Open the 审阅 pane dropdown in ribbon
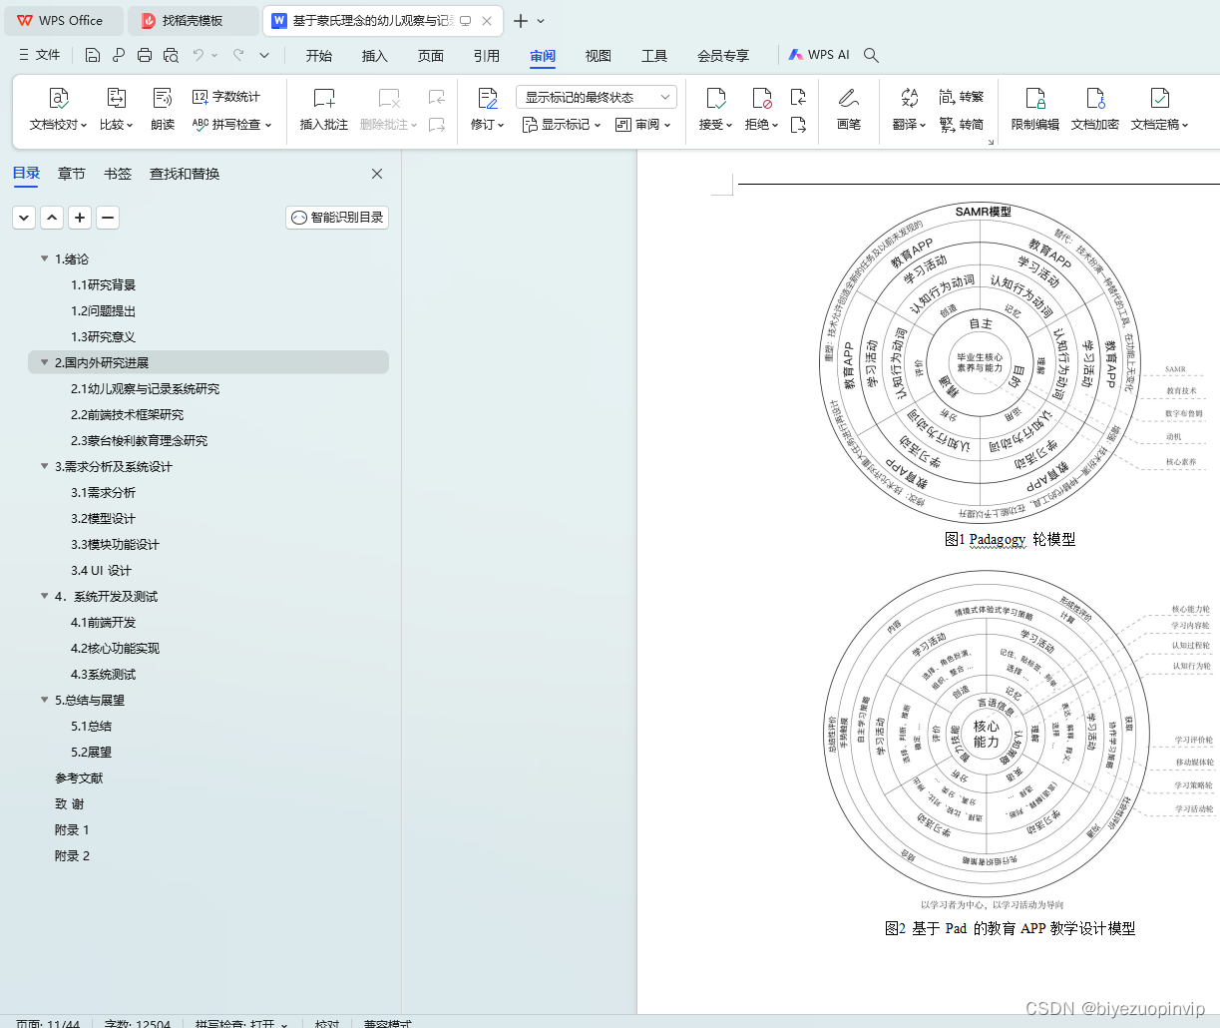 click(x=643, y=125)
